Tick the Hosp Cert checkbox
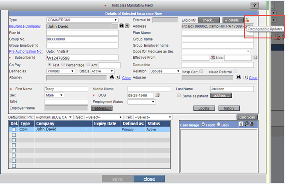285x184 pixels. tap(201, 71)
